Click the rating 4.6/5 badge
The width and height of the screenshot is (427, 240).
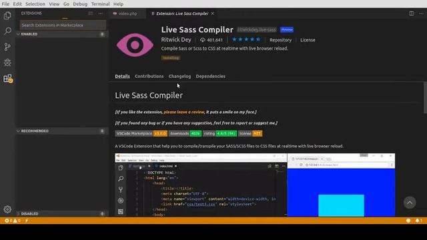(x=220, y=133)
